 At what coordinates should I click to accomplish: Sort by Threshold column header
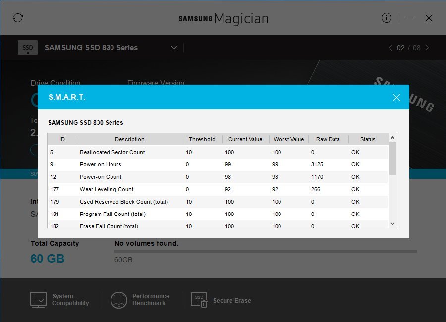(202, 139)
